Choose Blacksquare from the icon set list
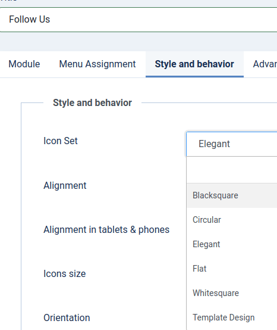Screen dimensions: 277x330 (232, 195)
